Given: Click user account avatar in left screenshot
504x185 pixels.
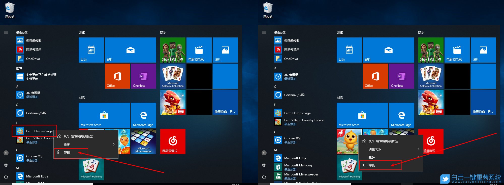Looking at the screenshot, I should [x=6, y=153].
